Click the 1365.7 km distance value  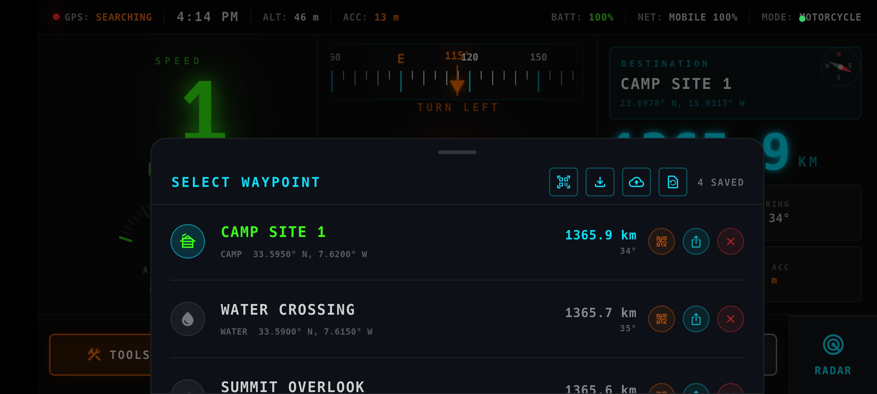(600, 313)
